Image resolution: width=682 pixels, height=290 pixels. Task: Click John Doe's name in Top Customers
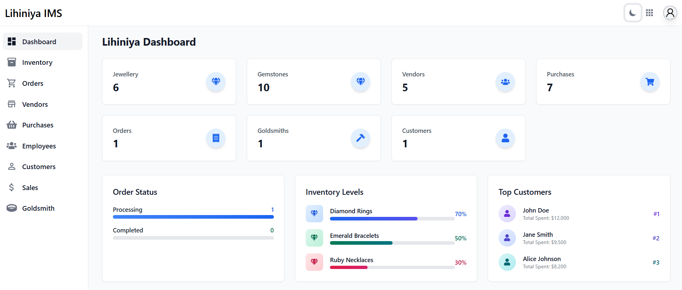tap(536, 210)
